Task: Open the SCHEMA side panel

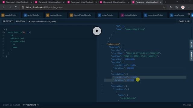Action: pyautogui.click(x=191, y=56)
